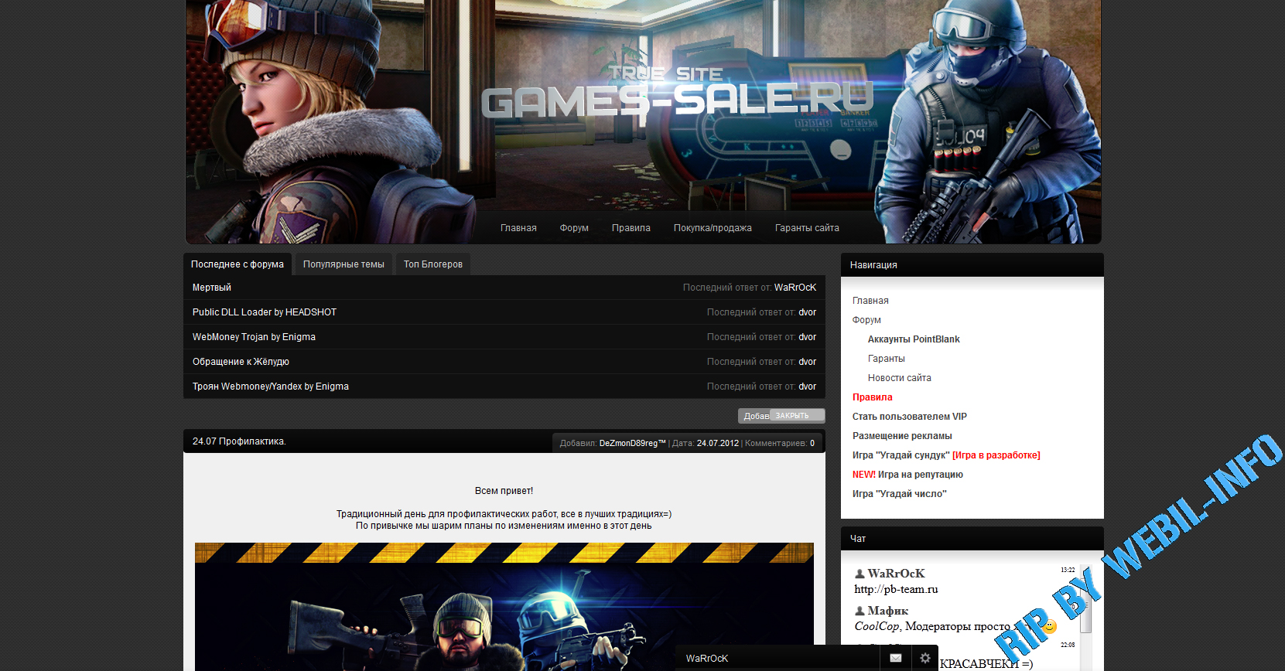Click the Навигация panel header
This screenshot has width=1285, height=671.
click(972, 265)
